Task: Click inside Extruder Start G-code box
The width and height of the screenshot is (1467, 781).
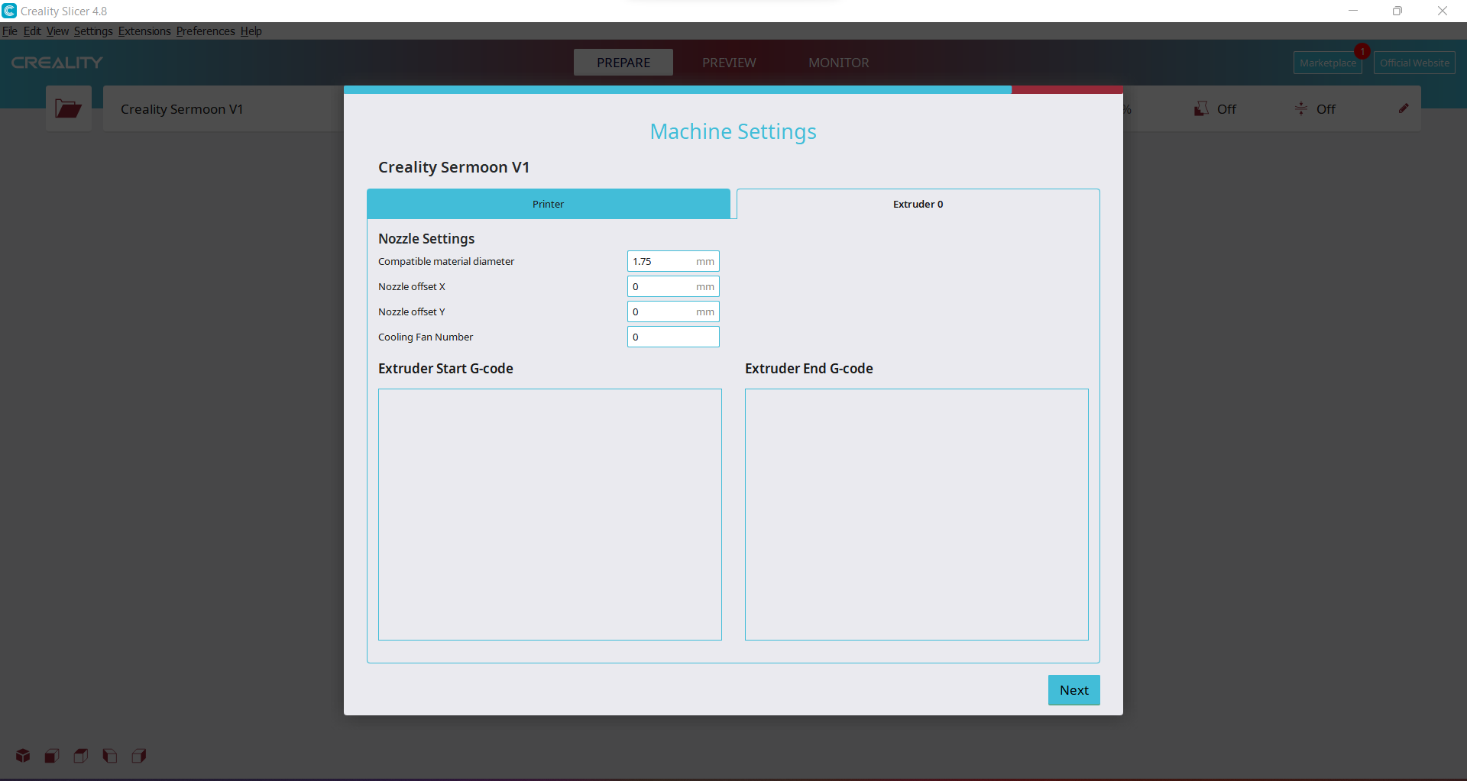Action: click(550, 515)
